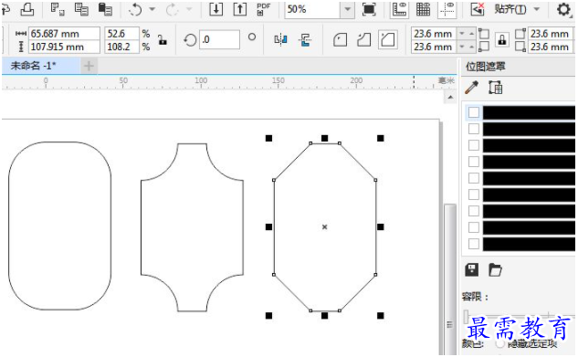Check the third mask color checkbox
578x357 pixels.
click(x=474, y=145)
